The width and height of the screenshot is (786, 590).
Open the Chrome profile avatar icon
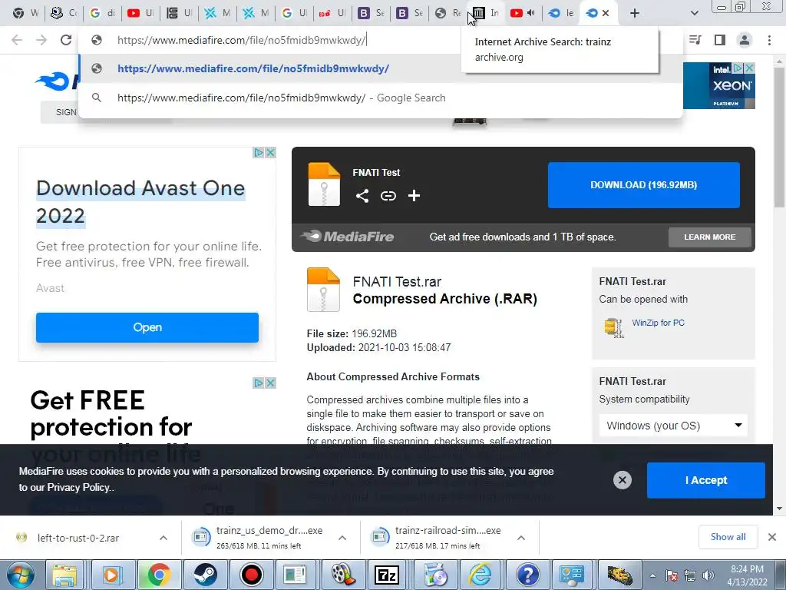coord(745,40)
